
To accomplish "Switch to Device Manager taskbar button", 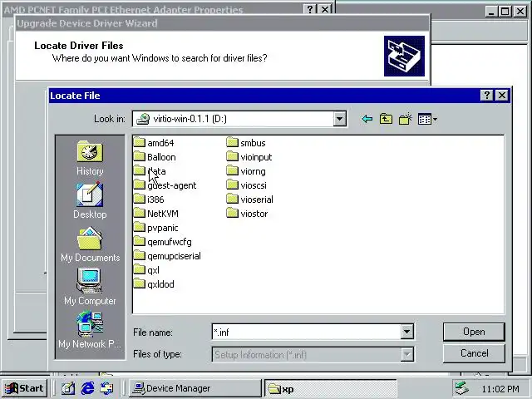I will click(x=195, y=388).
